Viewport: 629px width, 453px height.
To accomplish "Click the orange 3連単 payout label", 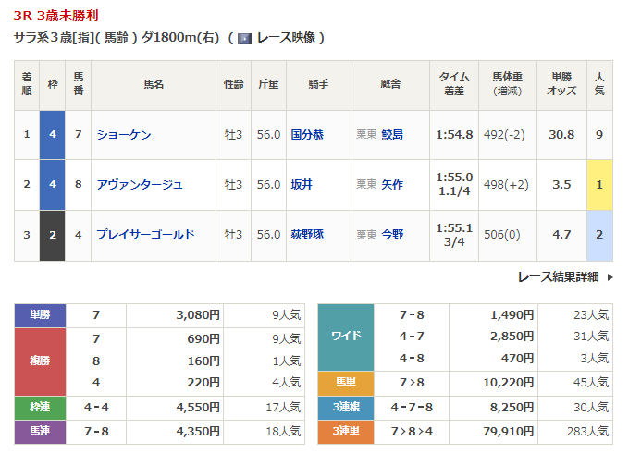I will tap(345, 429).
